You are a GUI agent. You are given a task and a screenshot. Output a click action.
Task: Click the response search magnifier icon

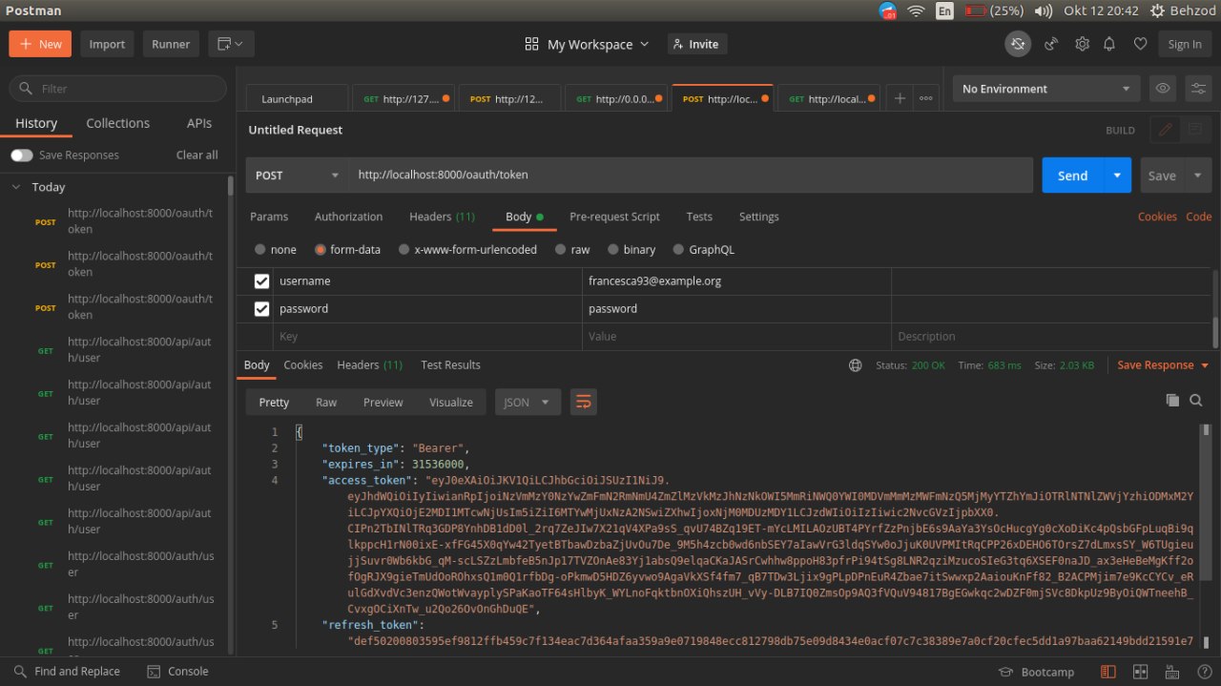coord(1196,401)
